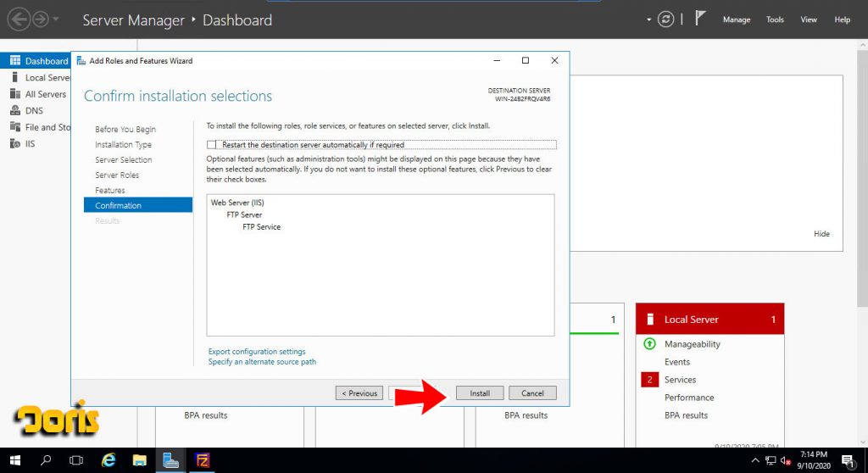This screenshot has width=868, height=473.
Task: Open Task View from the taskbar
Action: pyautogui.click(x=75, y=460)
